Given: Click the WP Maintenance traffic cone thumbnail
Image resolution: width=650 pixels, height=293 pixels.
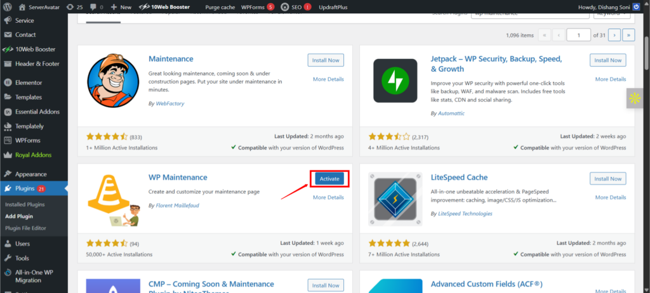Looking at the screenshot, I should (113, 199).
